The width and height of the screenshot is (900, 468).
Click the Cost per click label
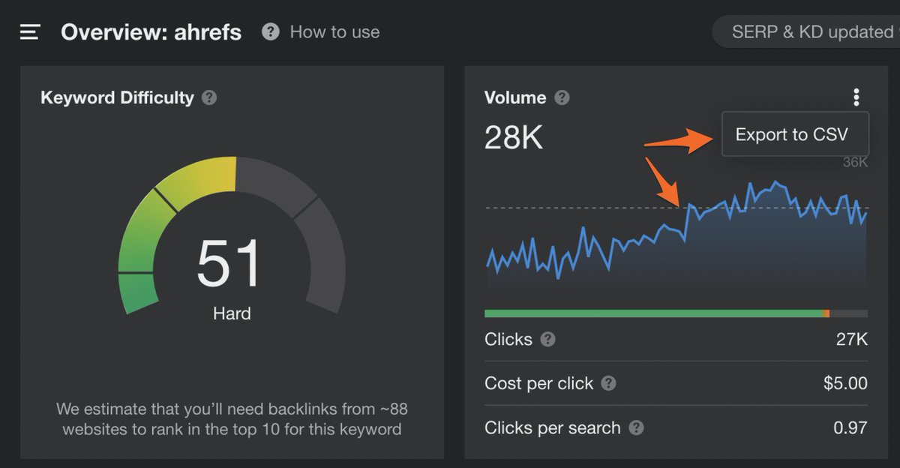pos(539,383)
